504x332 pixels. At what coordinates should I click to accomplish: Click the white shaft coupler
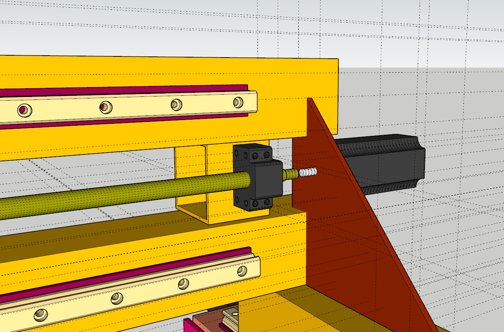click(x=308, y=173)
